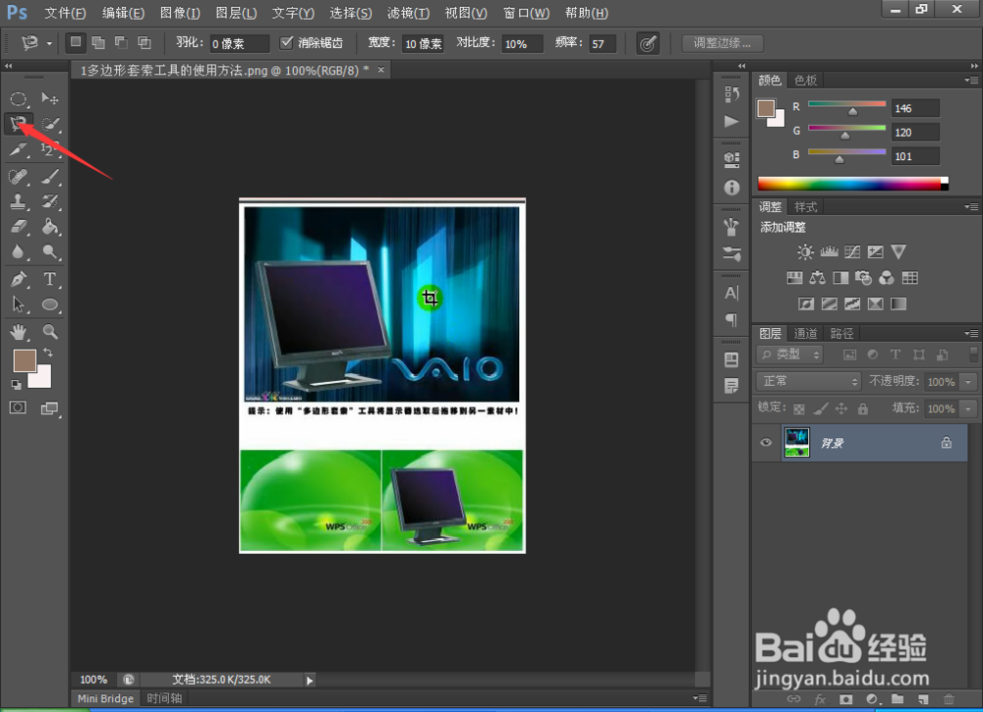Click the foreground color swatch in toolbox
The image size is (983, 712).
pos(25,360)
